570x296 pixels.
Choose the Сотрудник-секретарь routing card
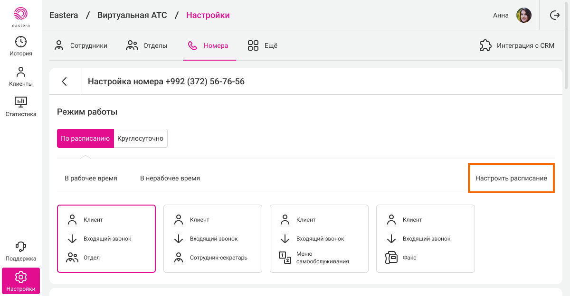tap(213, 239)
